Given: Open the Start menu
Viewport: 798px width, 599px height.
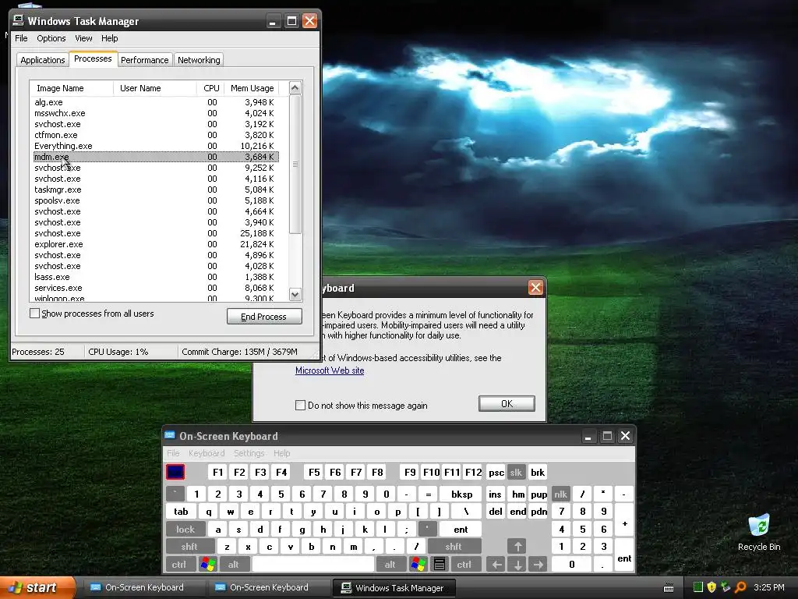Looking at the screenshot, I should (37, 587).
